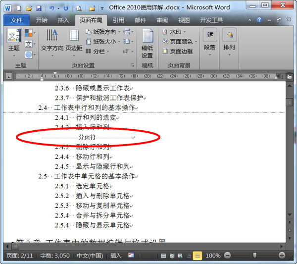Click the zoom in plus button
The height and width of the screenshot is (264, 297).
282,255
